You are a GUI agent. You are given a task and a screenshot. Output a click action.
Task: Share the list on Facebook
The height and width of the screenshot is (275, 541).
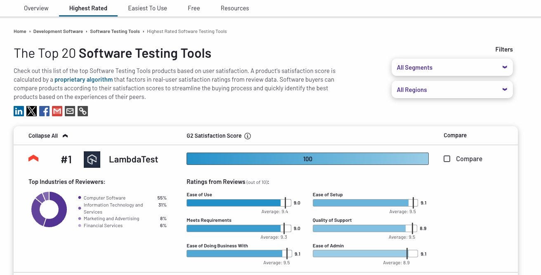point(45,111)
